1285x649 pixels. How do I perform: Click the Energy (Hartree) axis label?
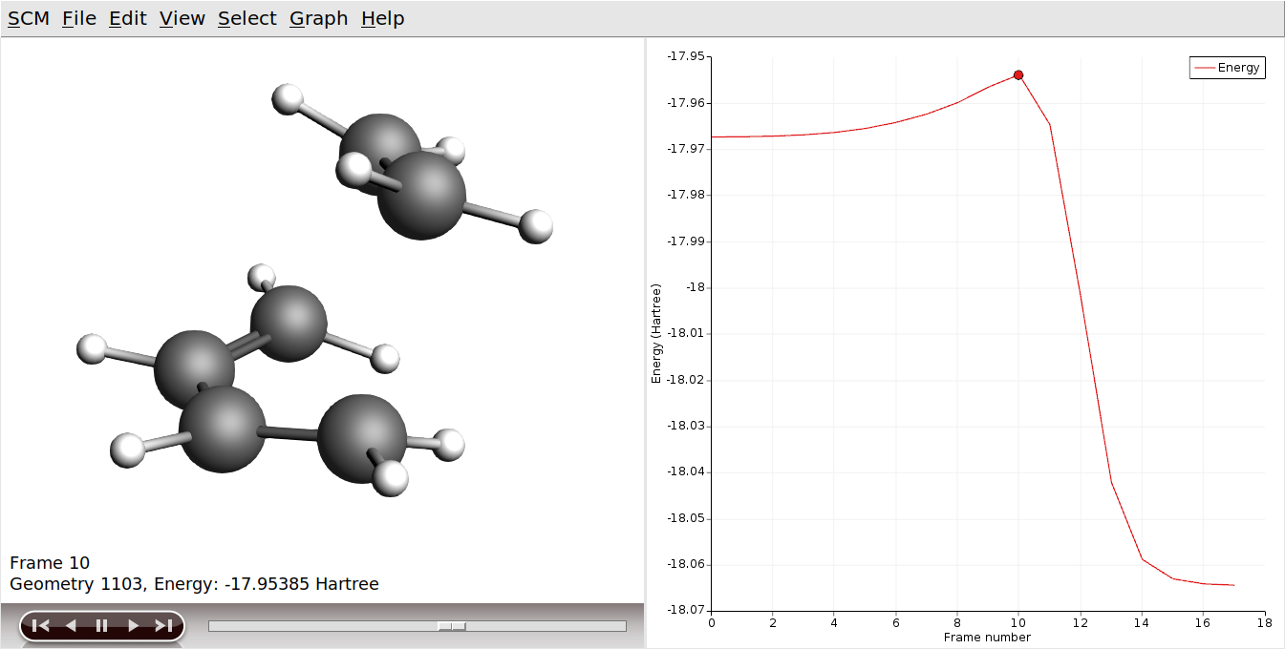656,333
